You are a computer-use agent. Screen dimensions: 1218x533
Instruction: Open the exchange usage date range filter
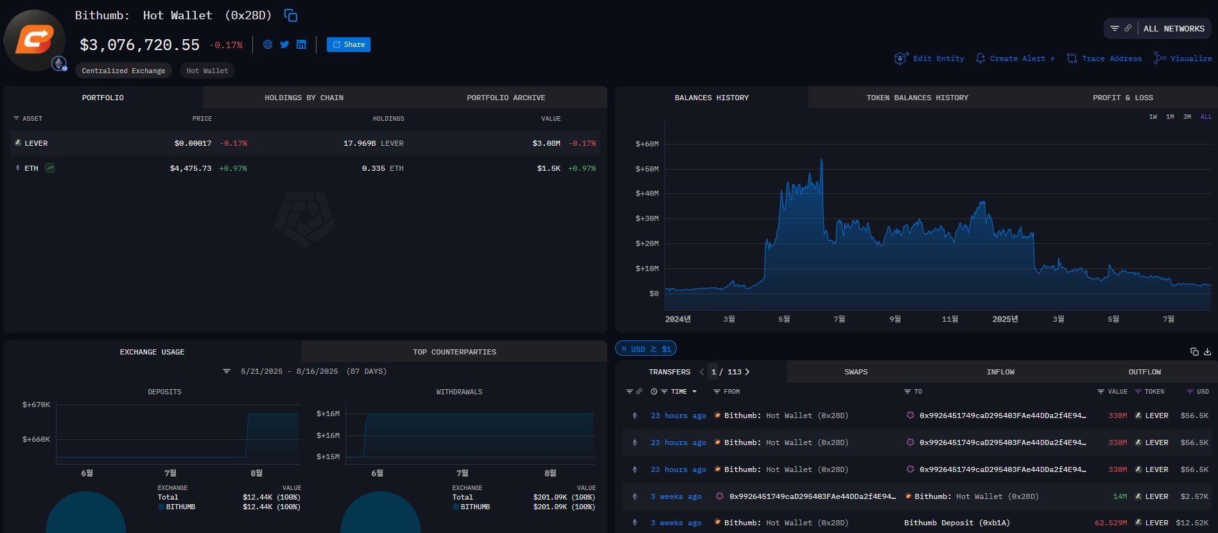pyautogui.click(x=227, y=371)
